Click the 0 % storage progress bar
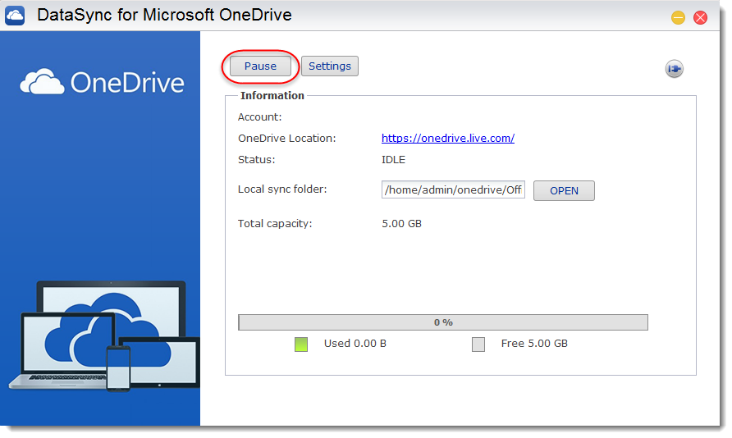Screen dimensions: 732x438 tap(443, 322)
